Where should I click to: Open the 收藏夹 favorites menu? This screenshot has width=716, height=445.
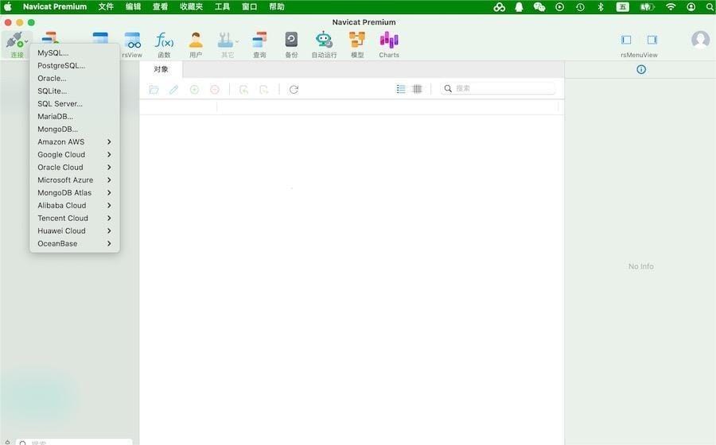coord(191,7)
